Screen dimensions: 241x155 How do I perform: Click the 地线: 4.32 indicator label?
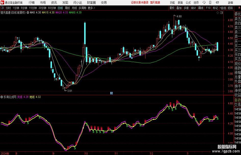pos(35,97)
